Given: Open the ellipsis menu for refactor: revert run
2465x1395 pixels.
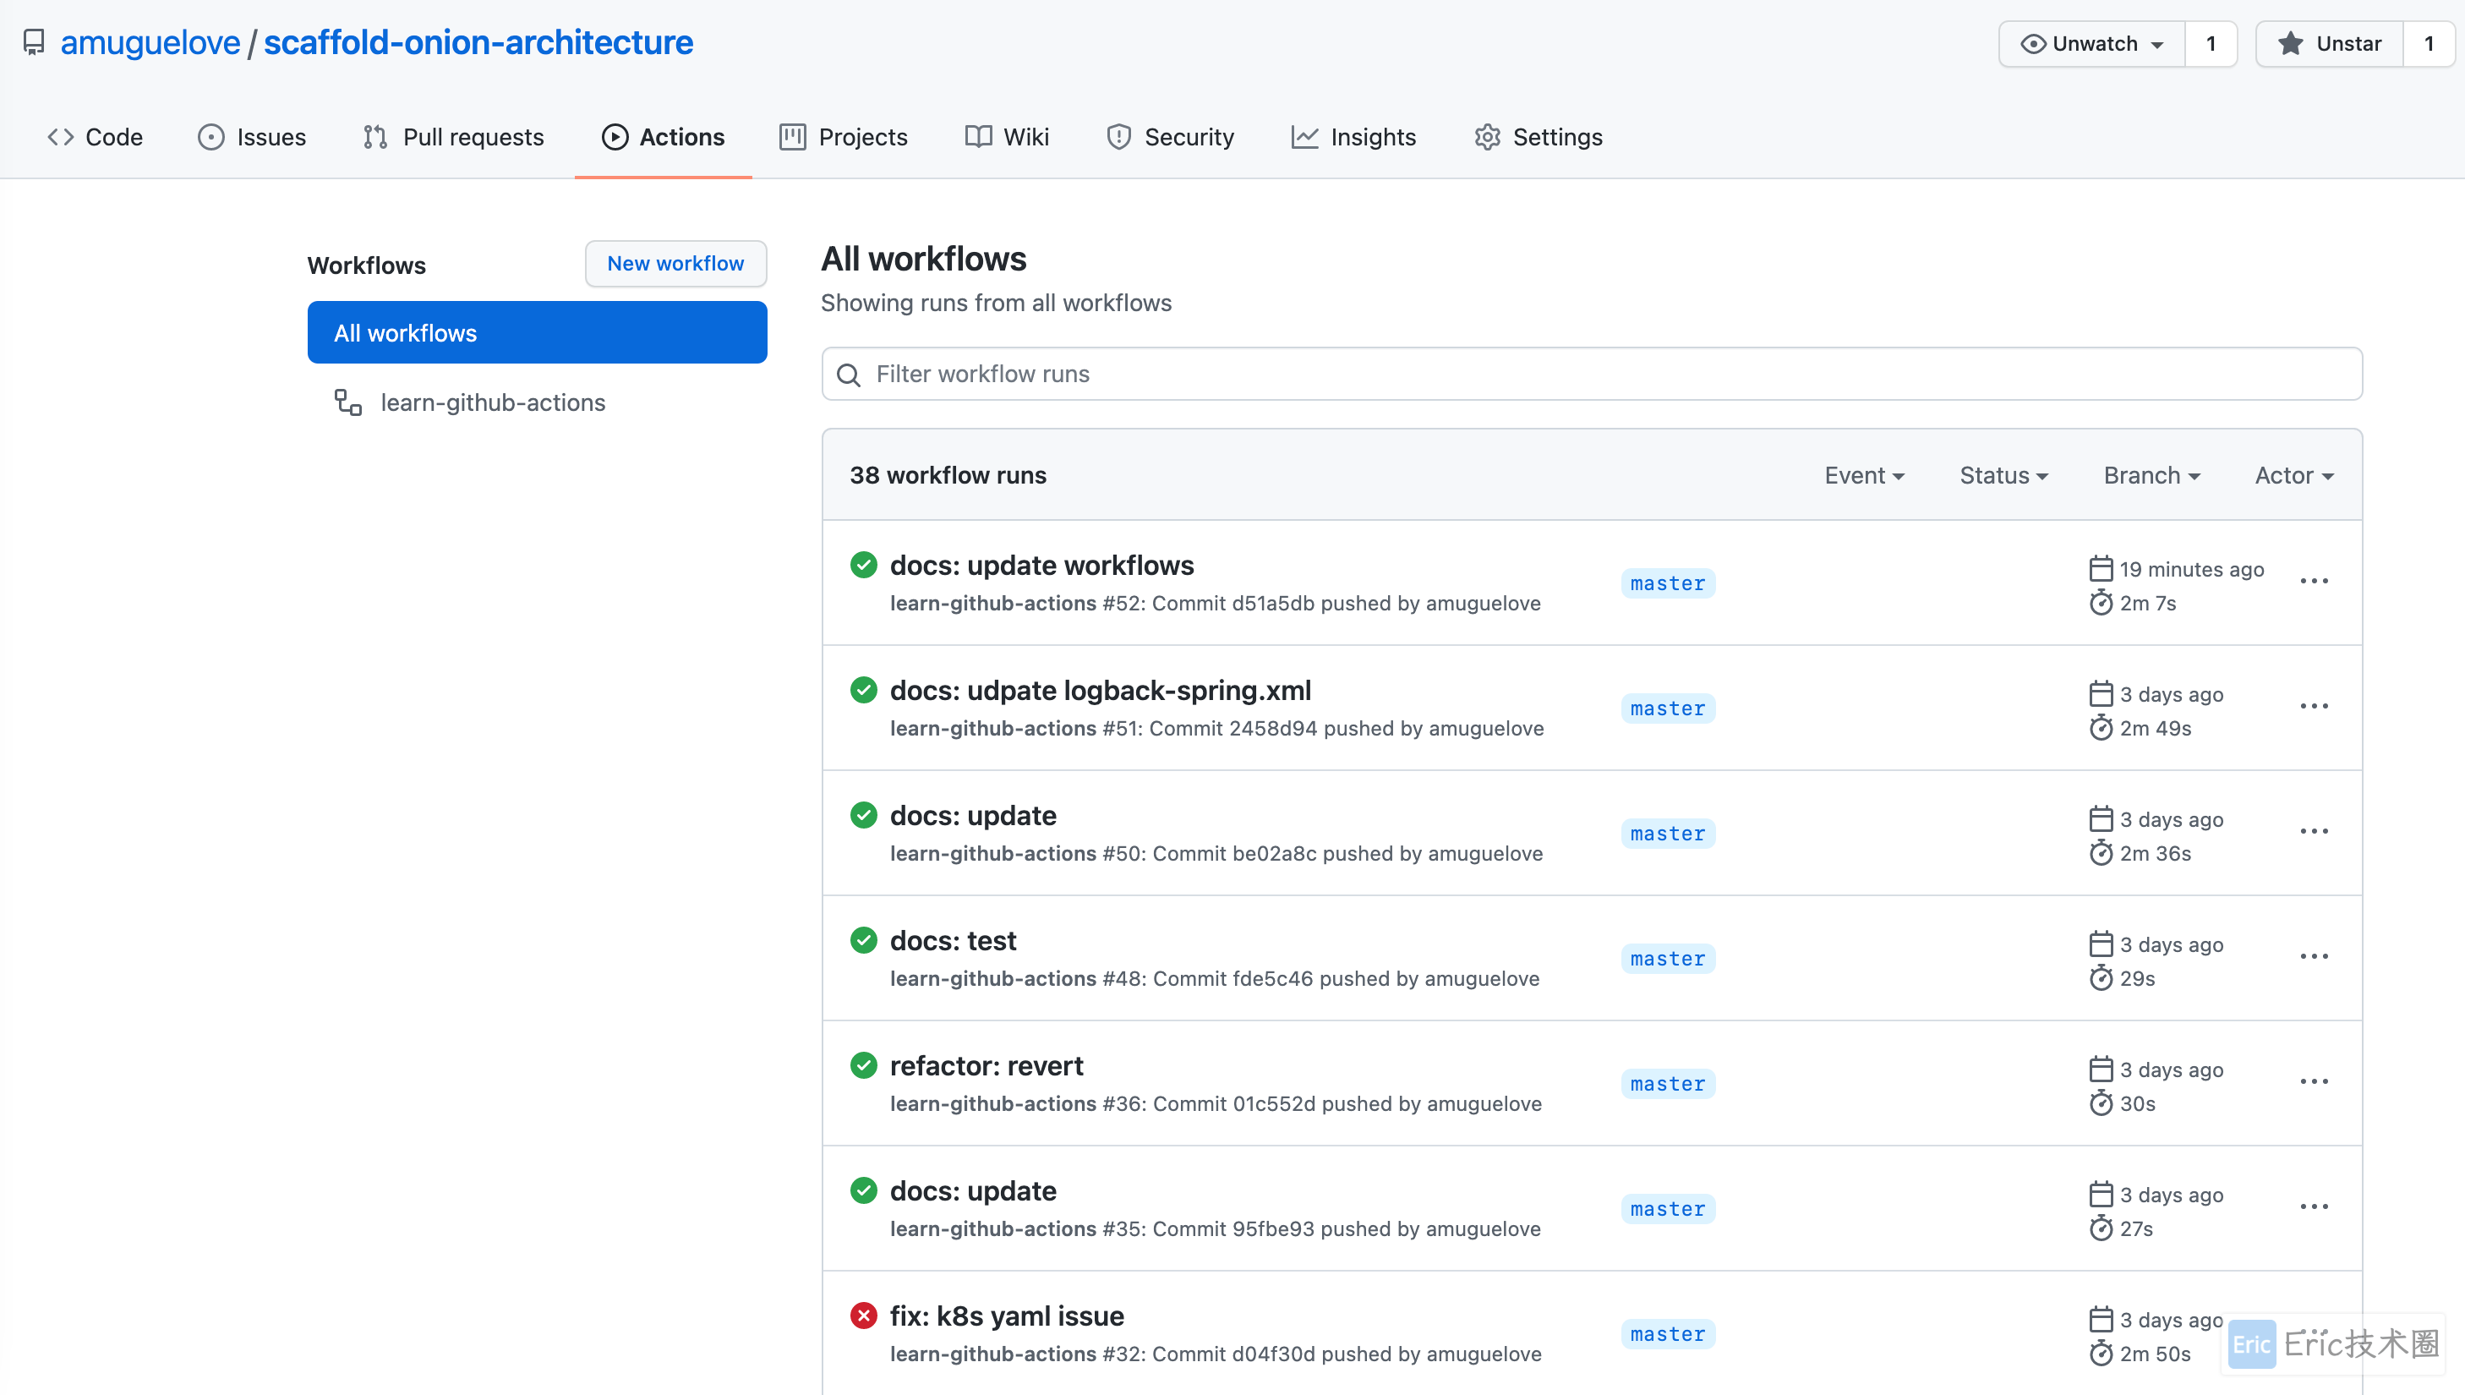Looking at the screenshot, I should click(x=2314, y=1081).
